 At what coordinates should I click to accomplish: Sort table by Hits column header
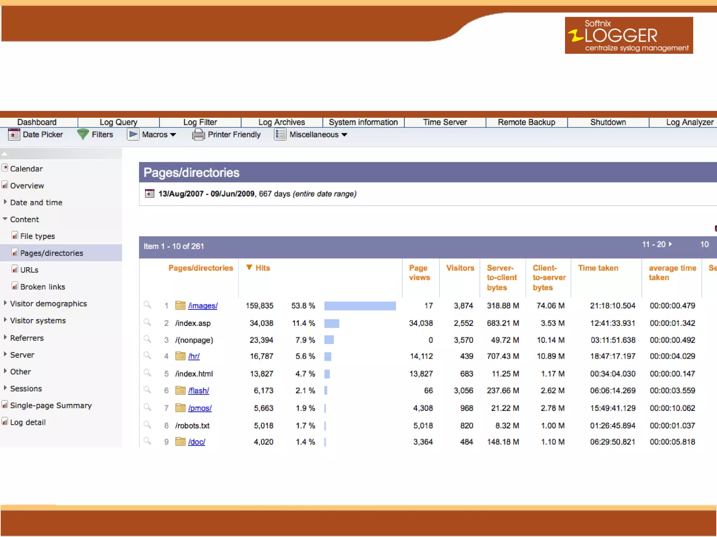[262, 268]
